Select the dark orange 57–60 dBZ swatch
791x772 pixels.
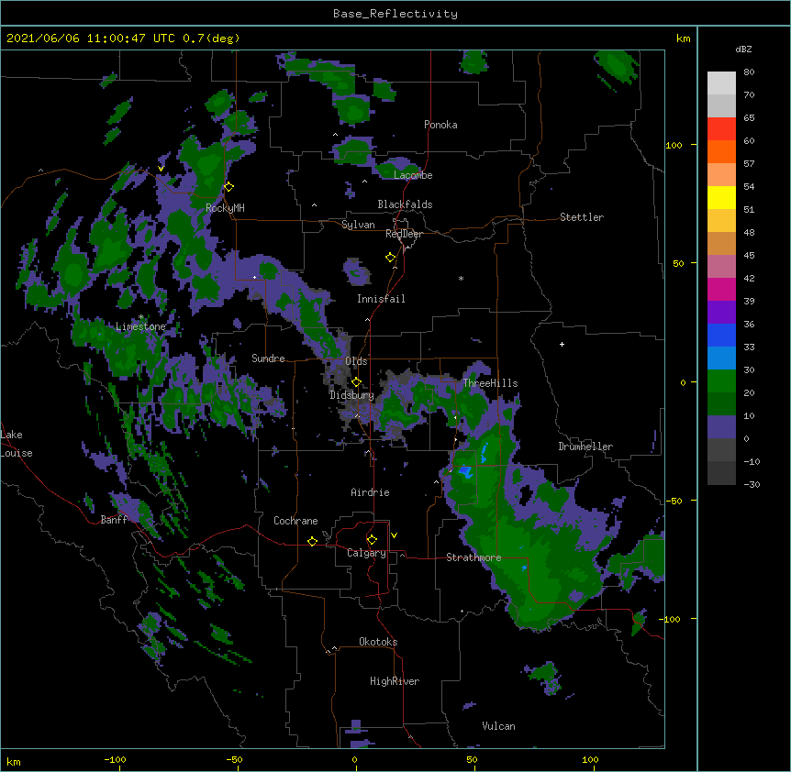721,151
